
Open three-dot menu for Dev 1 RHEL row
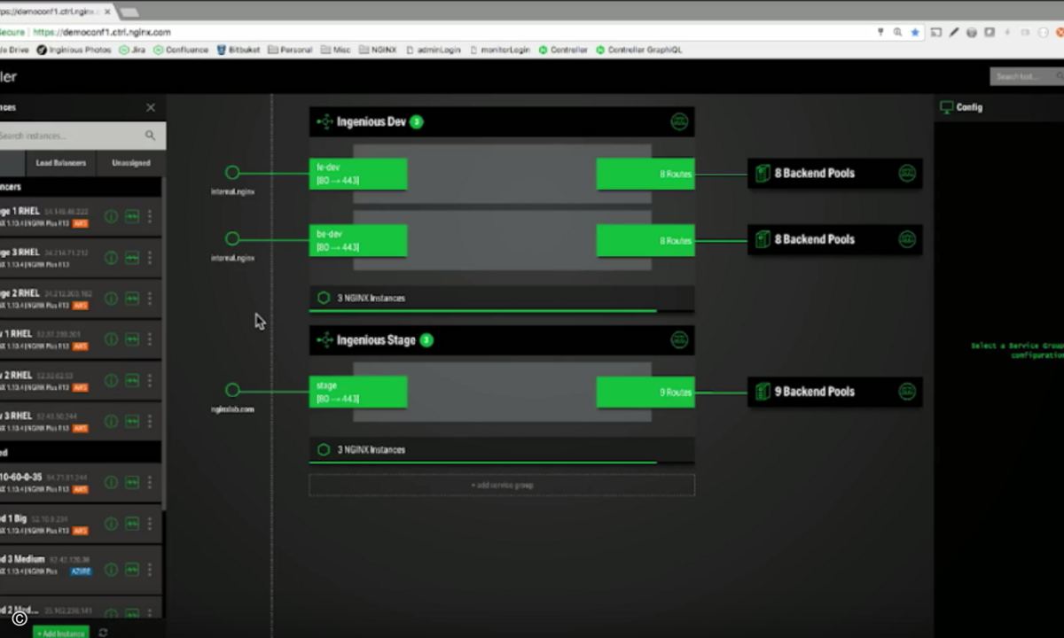(150, 339)
